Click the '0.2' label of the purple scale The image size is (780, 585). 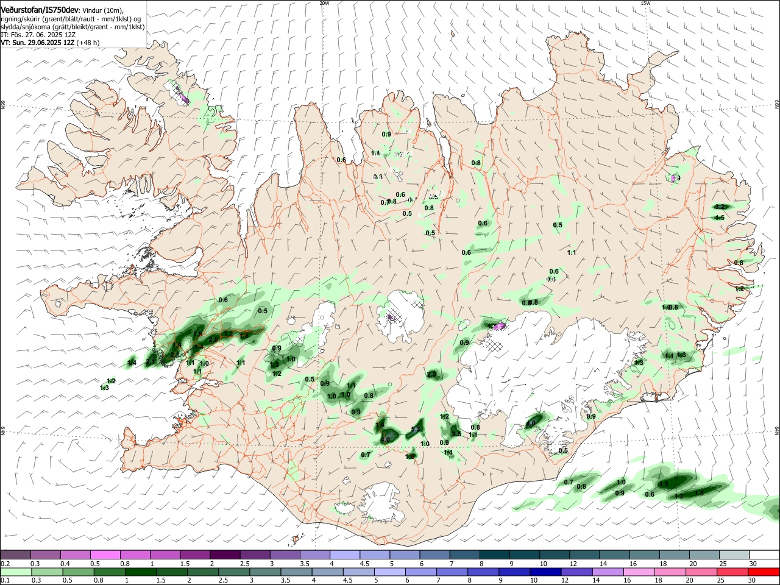5,564
